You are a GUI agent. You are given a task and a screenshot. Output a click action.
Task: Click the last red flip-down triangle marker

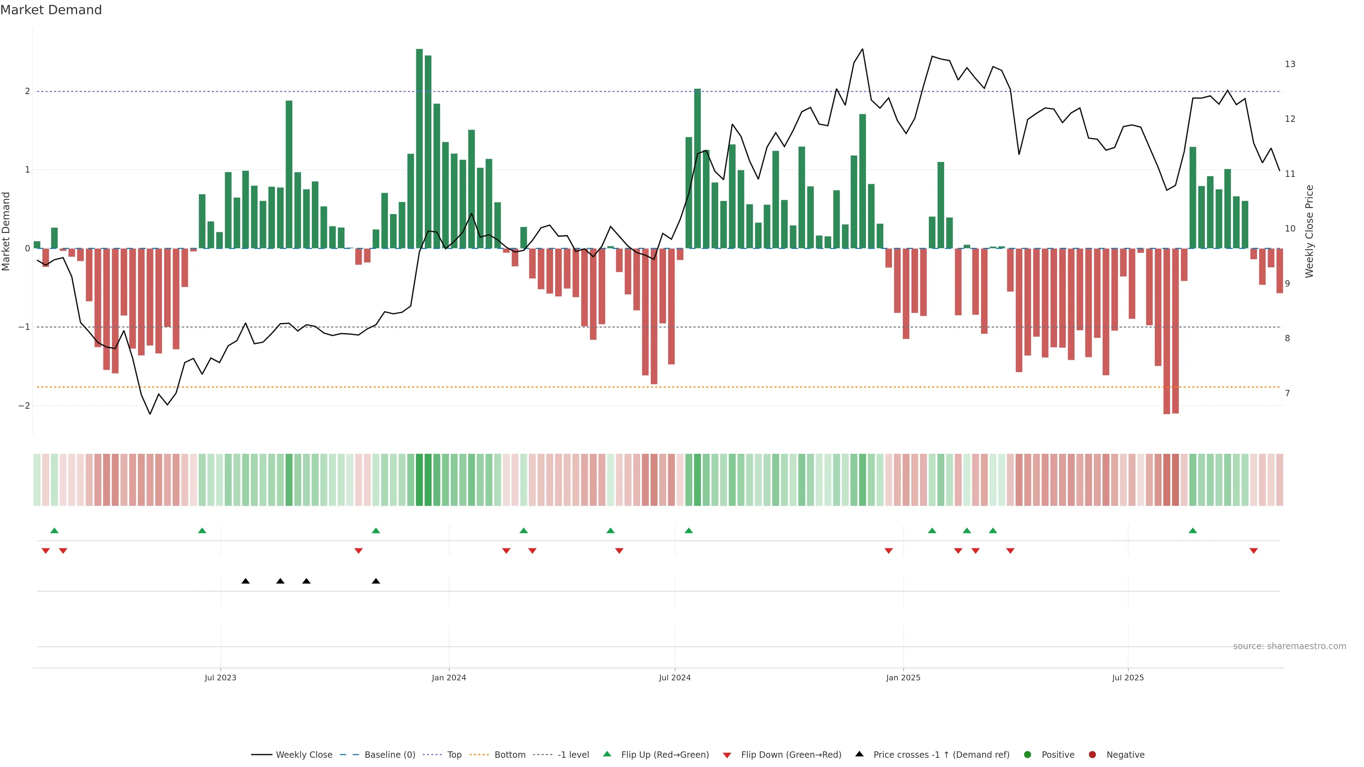pos(1253,551)
